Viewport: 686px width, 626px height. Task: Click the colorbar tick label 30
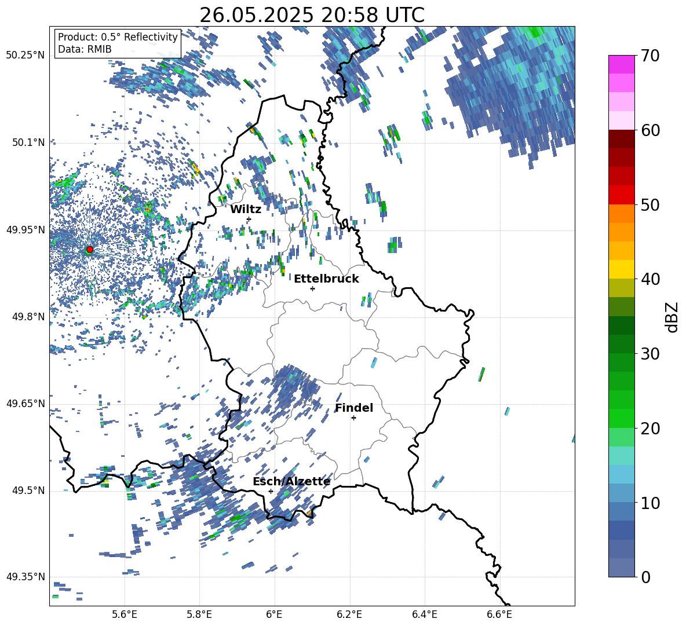(650, 354)
